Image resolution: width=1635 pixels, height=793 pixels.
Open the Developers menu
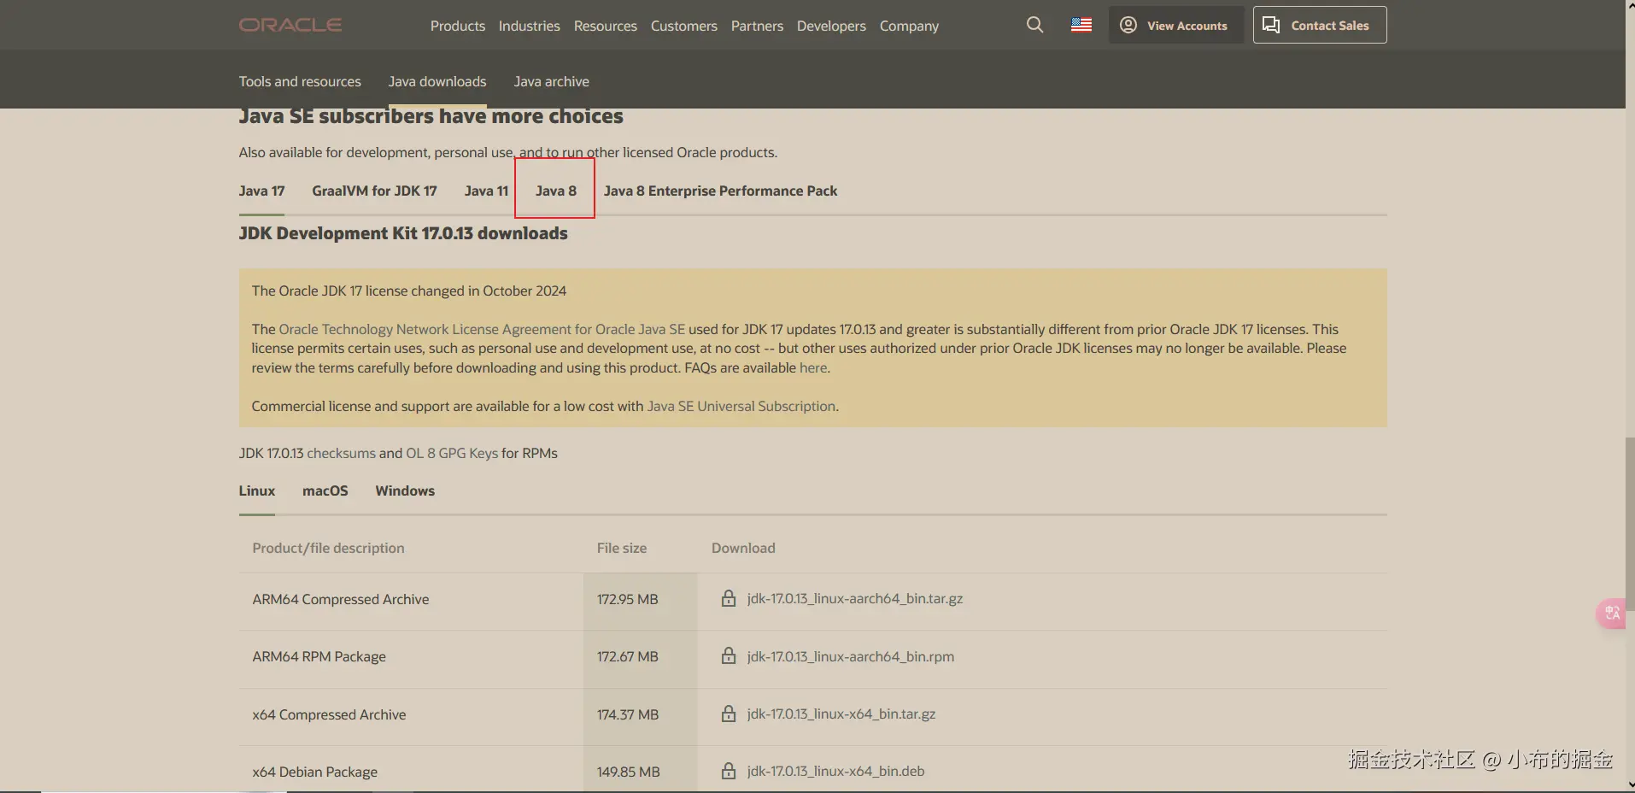pos(831,26)
